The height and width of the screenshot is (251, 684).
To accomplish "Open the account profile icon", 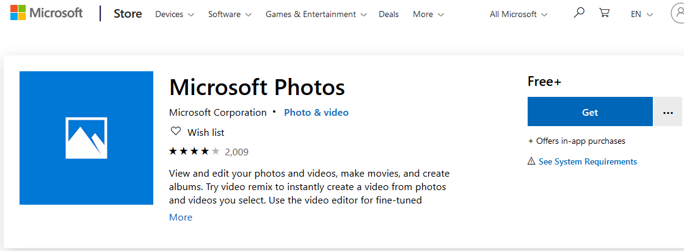I will click(677, 13).
